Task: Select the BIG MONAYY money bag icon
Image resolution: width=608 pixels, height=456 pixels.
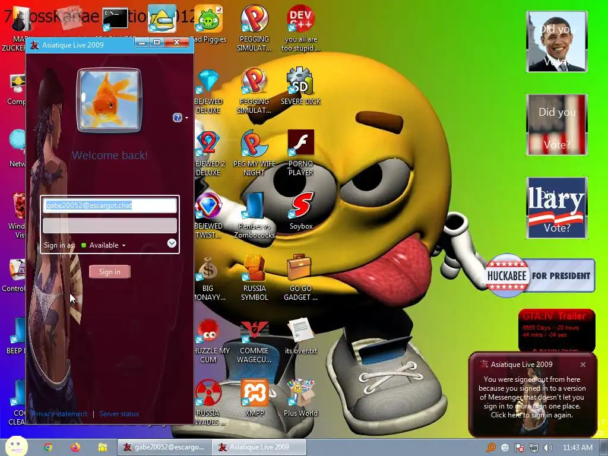Action: tap(208, 278)
